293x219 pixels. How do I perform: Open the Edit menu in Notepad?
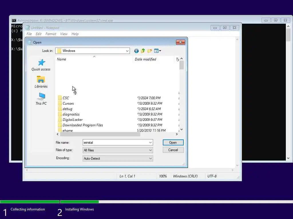click(x=39, y=34)
